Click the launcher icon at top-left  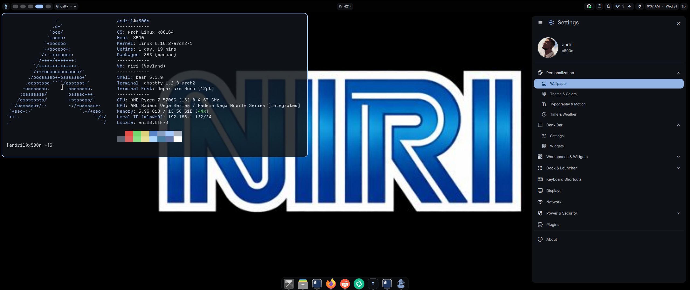[6, 6]
